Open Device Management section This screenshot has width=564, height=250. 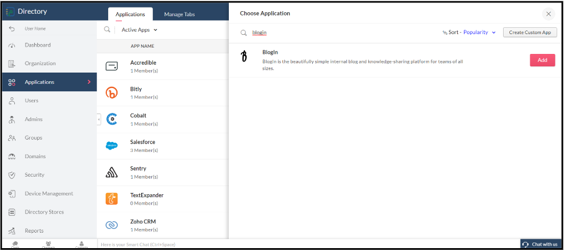[x=49, y=194]
